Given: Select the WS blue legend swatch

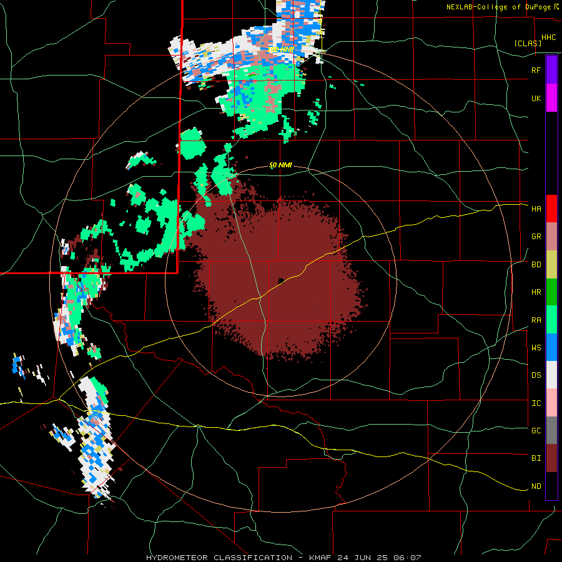Looking at the screenshot, I should 551,347.
